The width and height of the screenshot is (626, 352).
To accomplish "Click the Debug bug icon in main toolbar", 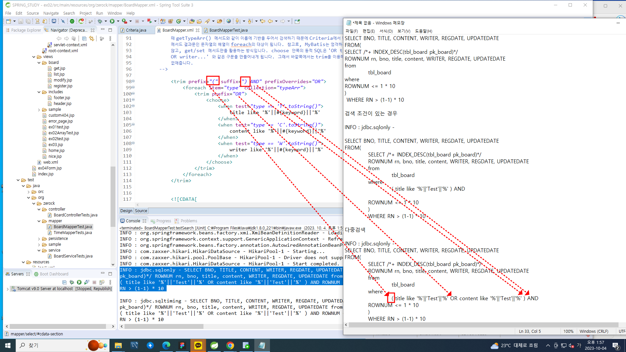I will point(100,21).
